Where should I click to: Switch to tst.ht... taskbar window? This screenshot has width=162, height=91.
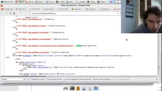tap(41, 2)
